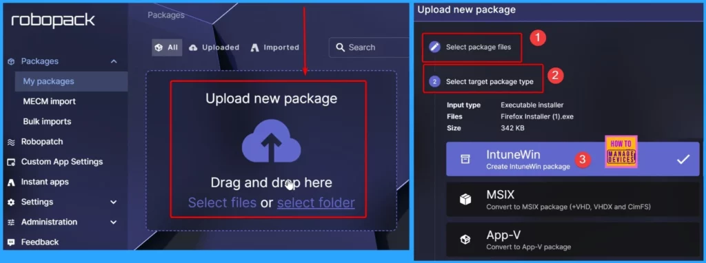Viewport: 706px width, 263px height.
Task: Expand the Settings chevron
Action: (114, 202)
